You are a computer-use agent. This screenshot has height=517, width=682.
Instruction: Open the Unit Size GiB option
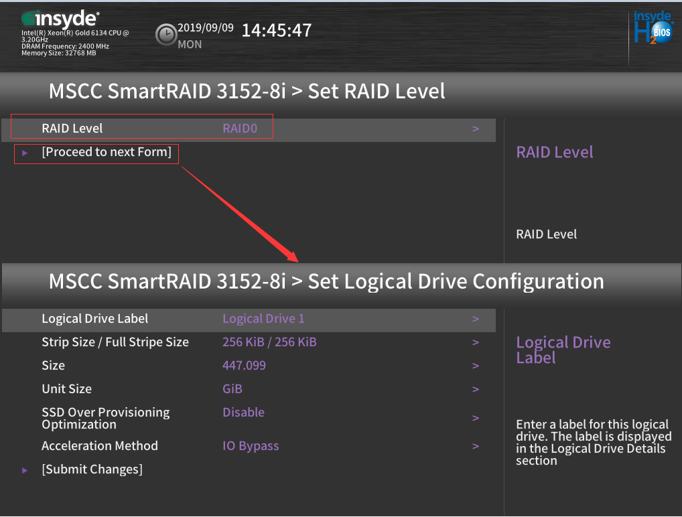tap(249, 389)
